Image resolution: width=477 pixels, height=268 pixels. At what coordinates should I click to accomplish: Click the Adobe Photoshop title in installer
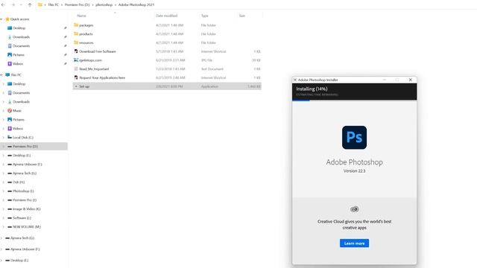click(354, 162)
